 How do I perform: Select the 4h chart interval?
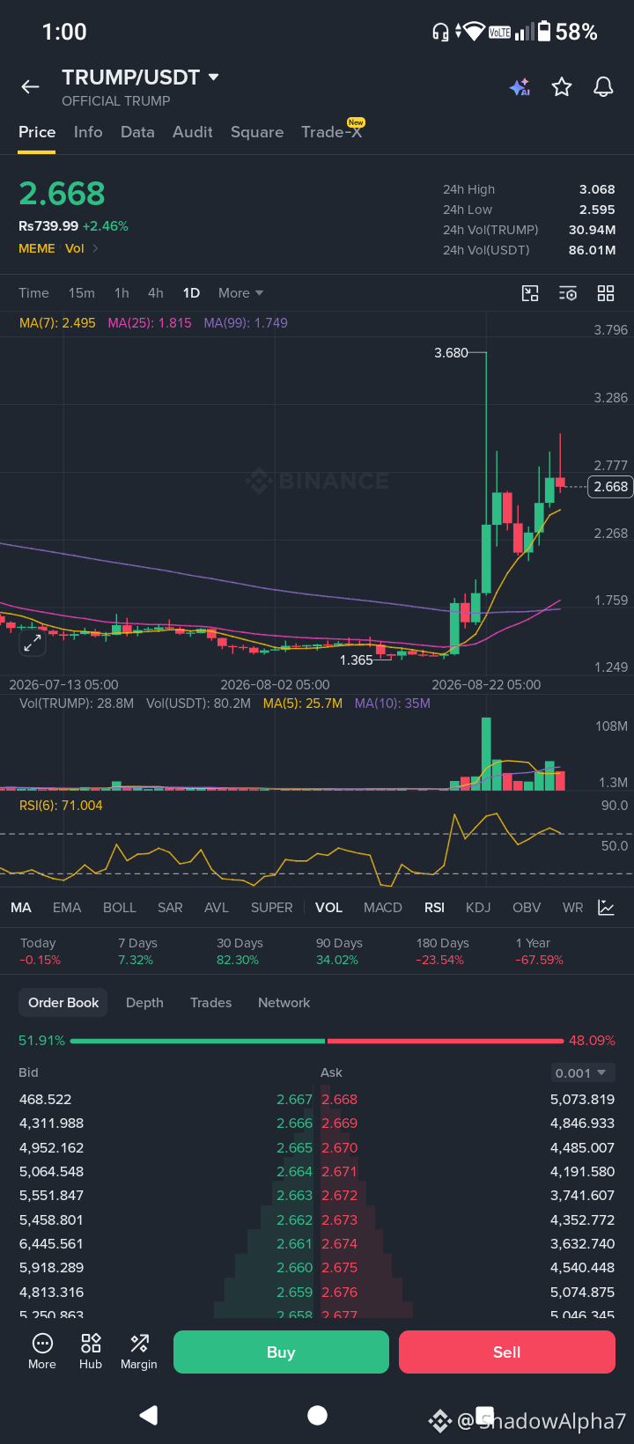pos(156,293)
